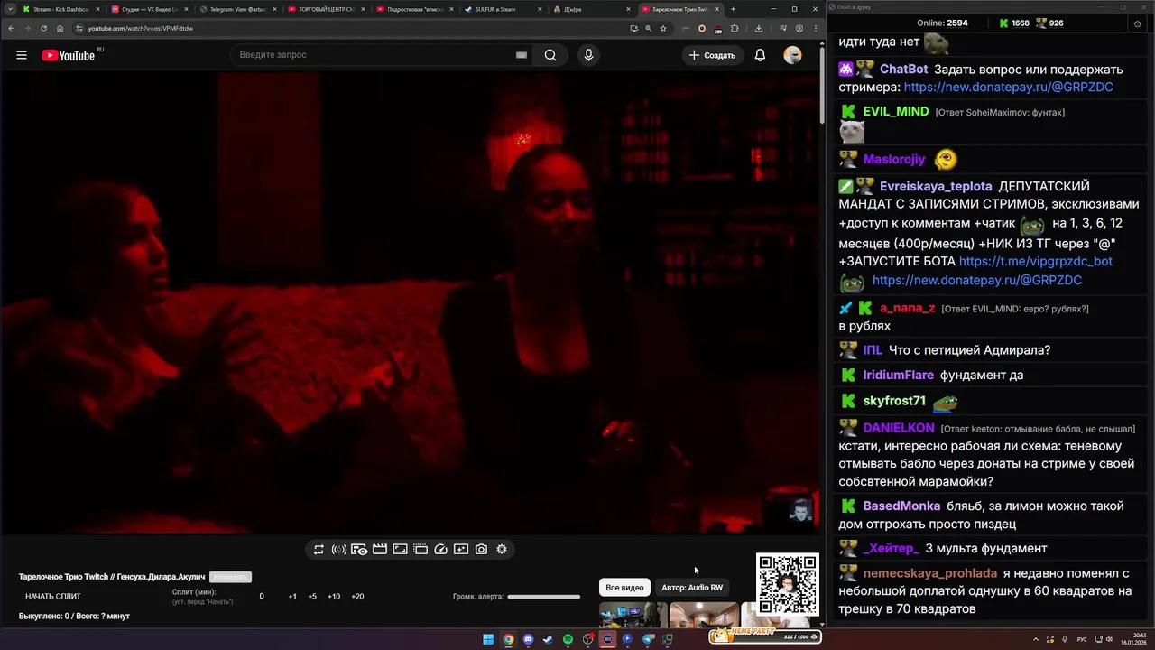The width and height of the screenshot is (1155, 650).
Task: Open the Создать create menu
Action: click(x=713, y=55)
